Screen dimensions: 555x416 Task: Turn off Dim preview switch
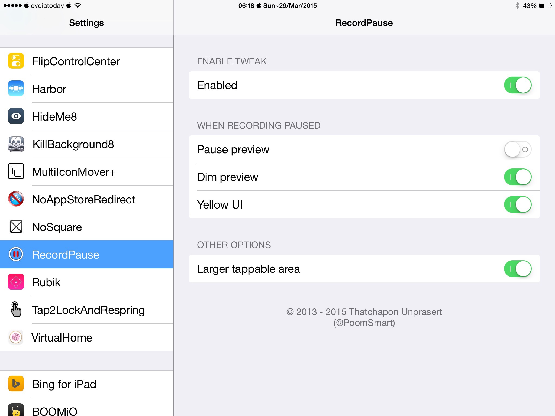click(x=518, y=177)
